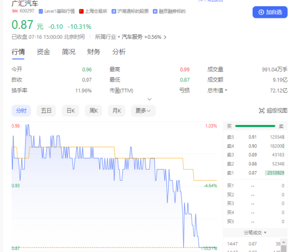The width and height of the screenshot is (291, 252).
Task: Open the 更多 chart period dropdown
Action: point(143,111)
